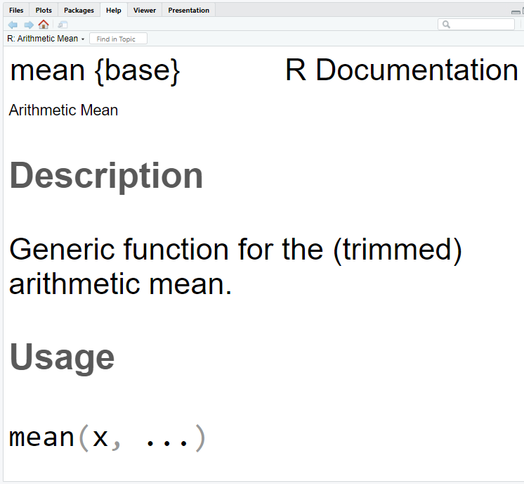Switch to the Viewer tab
Image resolution: width=524 pixels, height=484 pixels.
pyautogui.click(x=145, y=11)
